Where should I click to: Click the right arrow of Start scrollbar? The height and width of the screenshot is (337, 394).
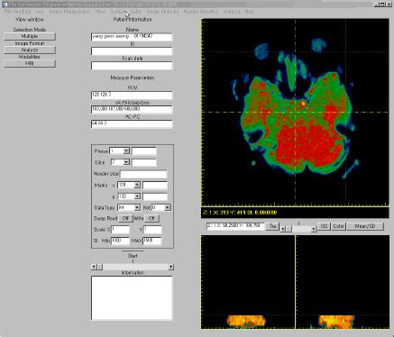coord(171,267)
